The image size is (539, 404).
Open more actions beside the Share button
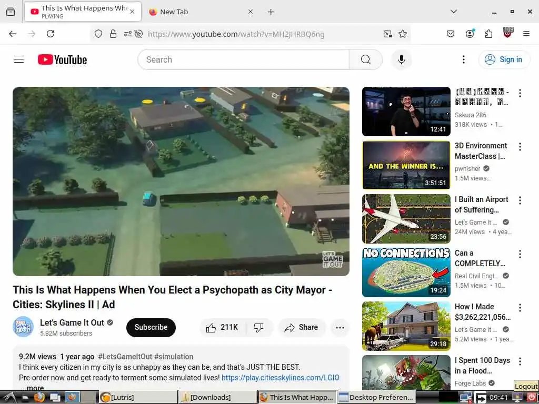(340, 327)
